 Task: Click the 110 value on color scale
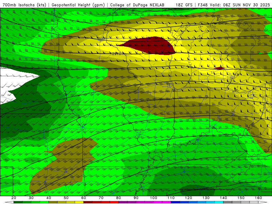click(171, 198)
